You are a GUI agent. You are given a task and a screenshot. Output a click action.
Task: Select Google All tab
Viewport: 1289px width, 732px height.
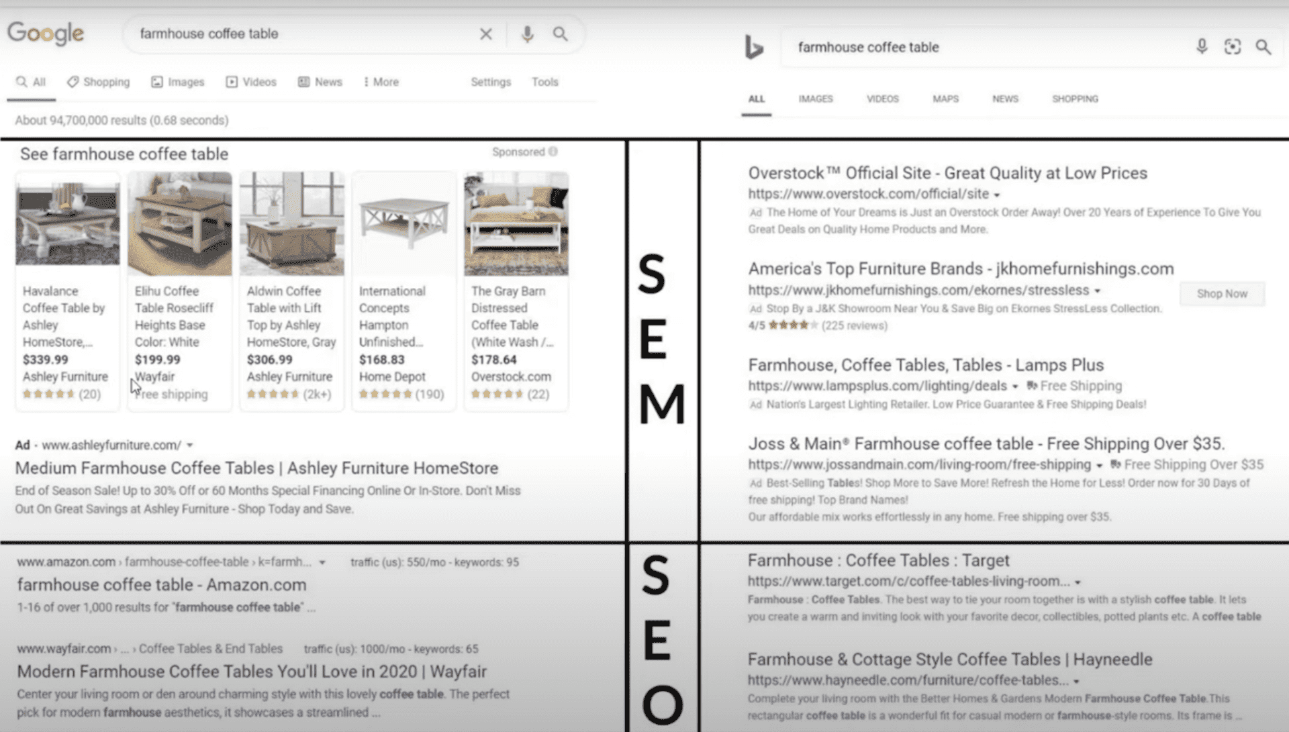[x=31, y=82]
